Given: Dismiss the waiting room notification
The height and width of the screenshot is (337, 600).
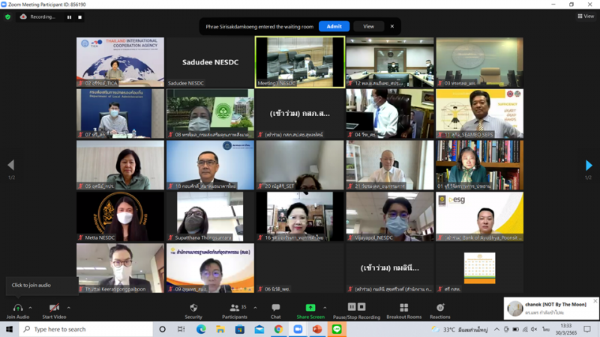Looking at the screenshot, I should [391, 26].
